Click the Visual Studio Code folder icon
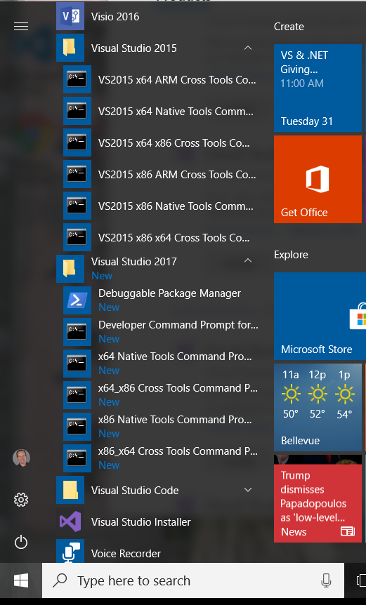366x605 pixels. pos(70,490)
